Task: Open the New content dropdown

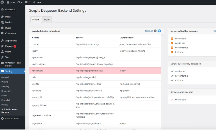Action: click(37, 2)
